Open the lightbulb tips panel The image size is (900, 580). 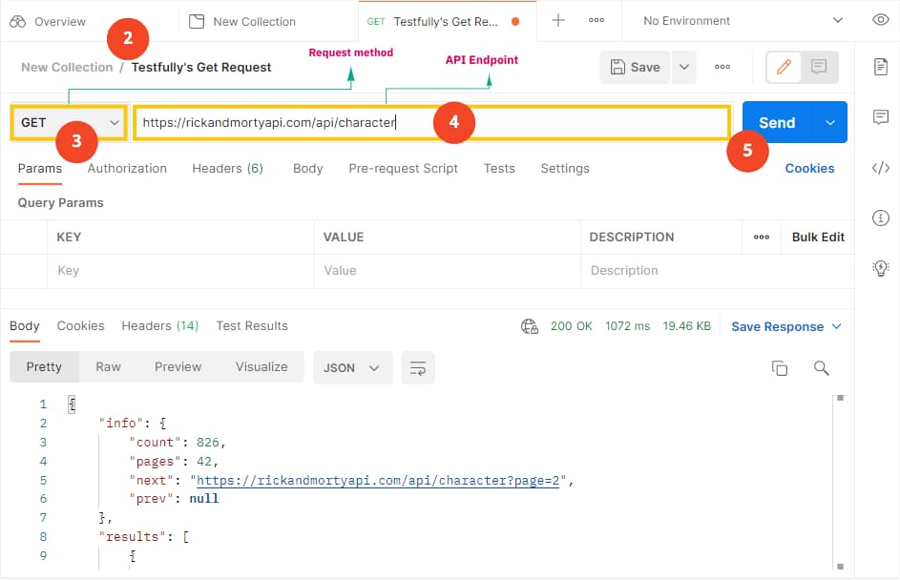pos(880,268)
